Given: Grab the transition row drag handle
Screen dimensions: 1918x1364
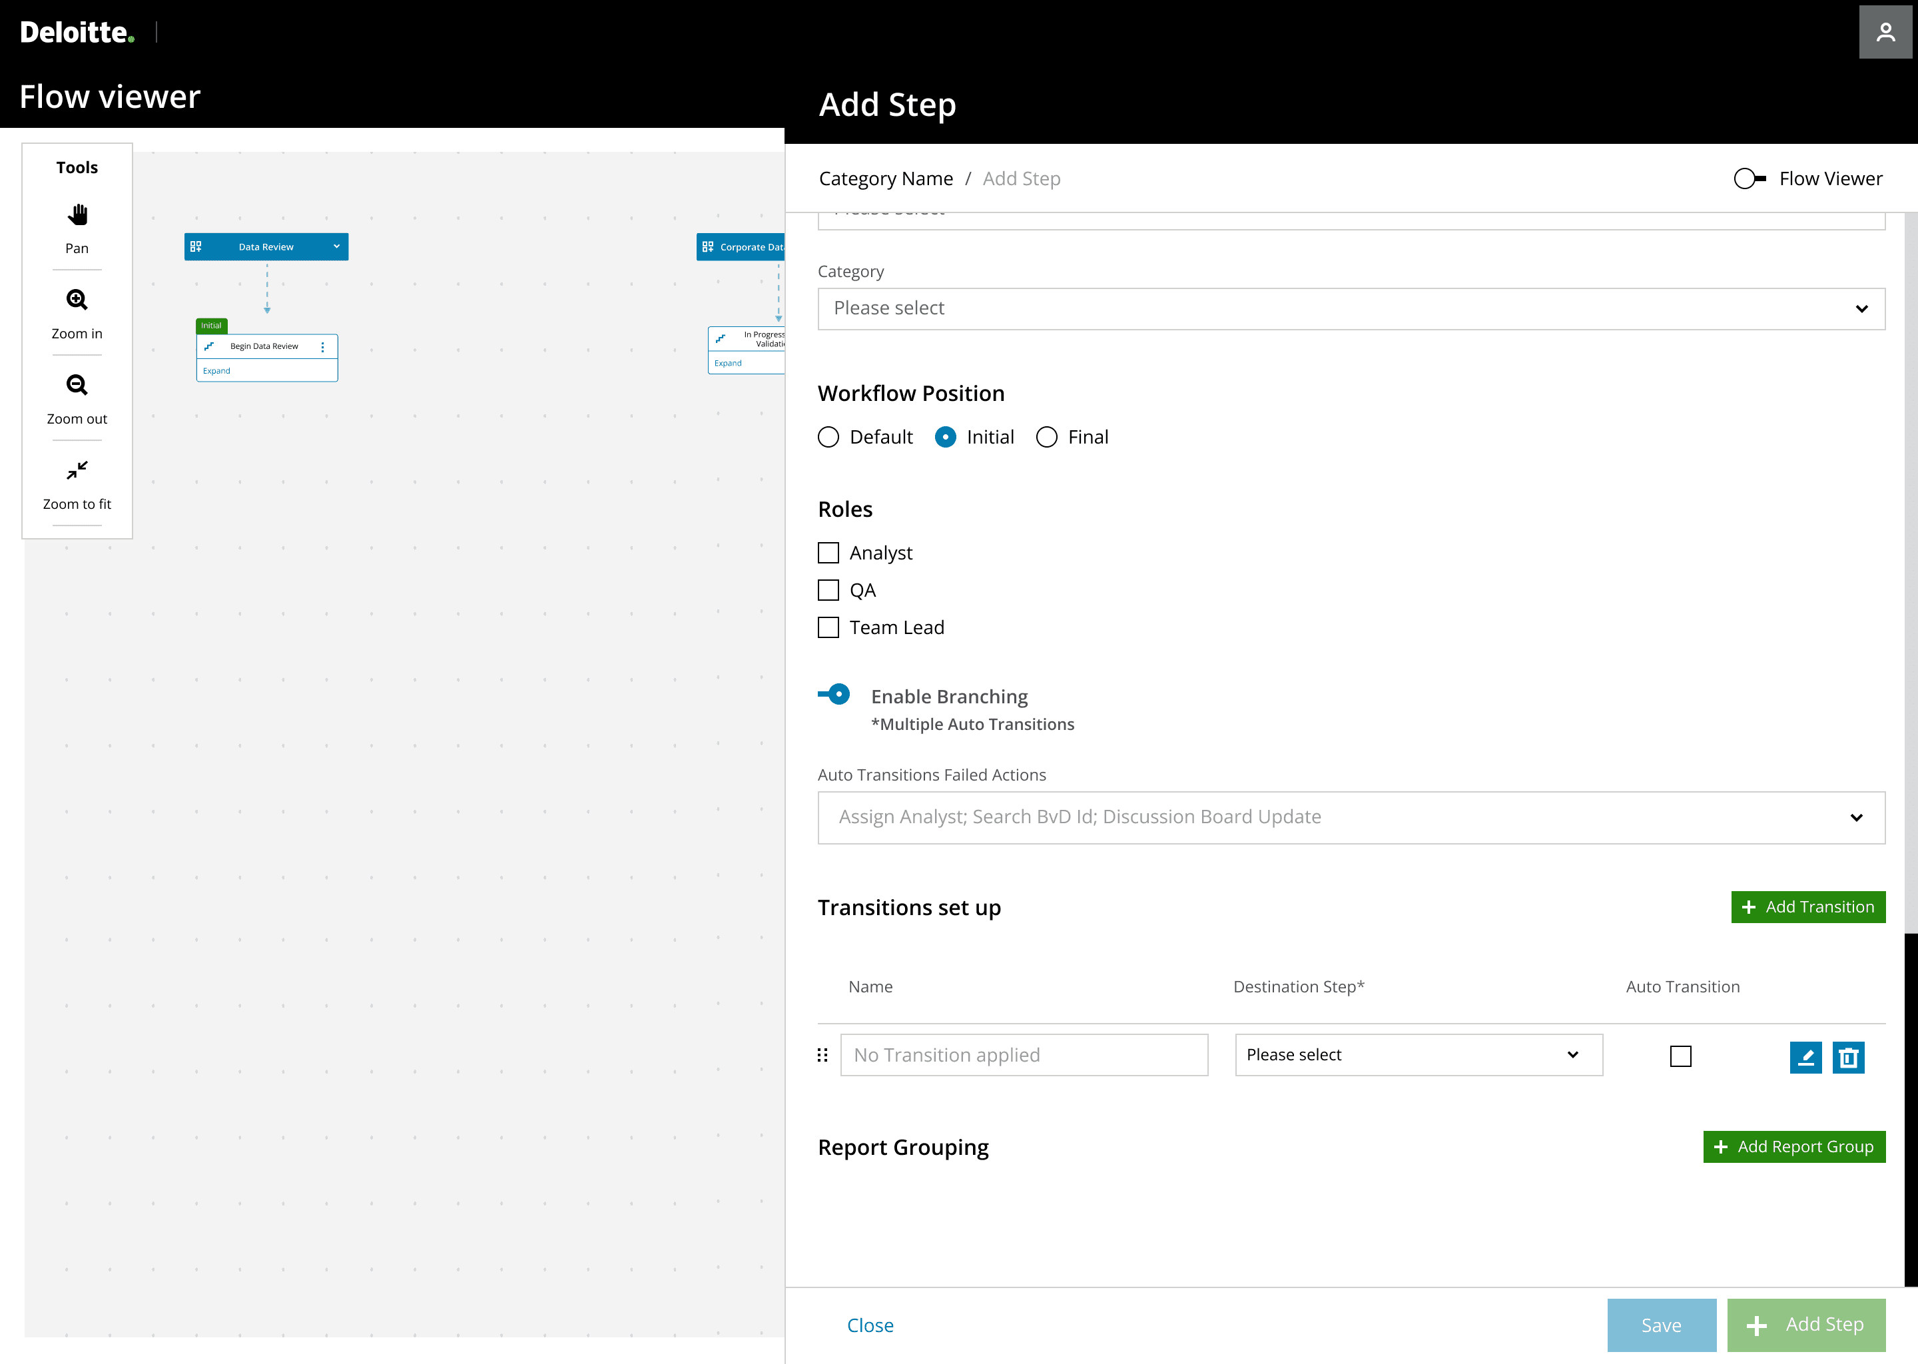Looking at the screenshot, I should (x=823, y=1055).
